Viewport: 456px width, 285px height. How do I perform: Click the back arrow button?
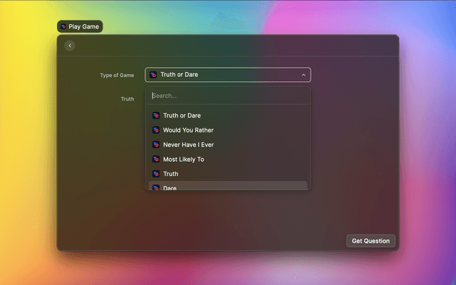(70, 46)
